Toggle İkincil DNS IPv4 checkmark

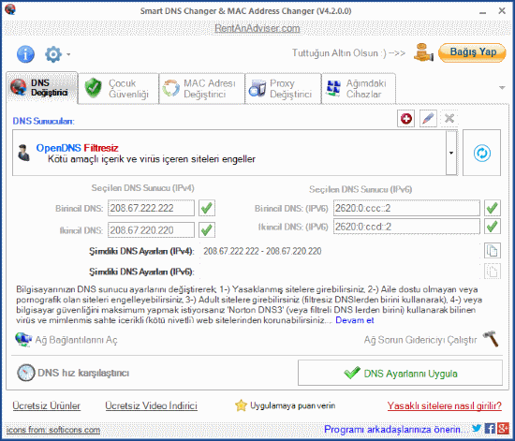207,229
